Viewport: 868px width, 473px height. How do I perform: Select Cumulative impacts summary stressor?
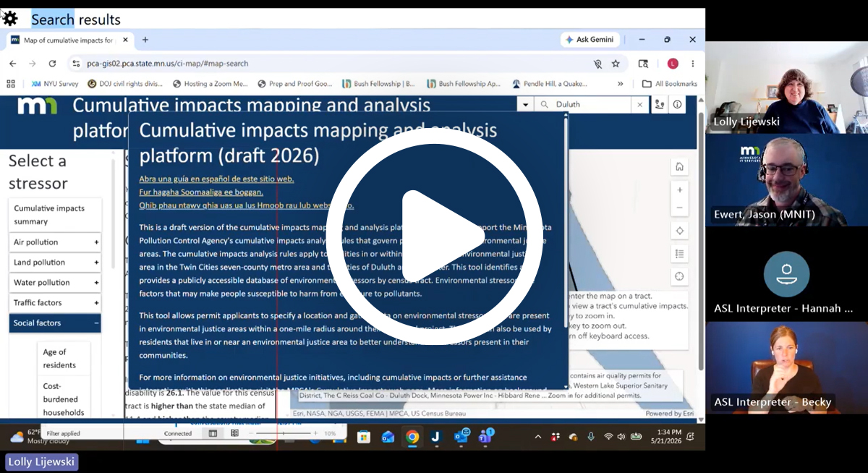pyautogui.click(x=55, y=215)
